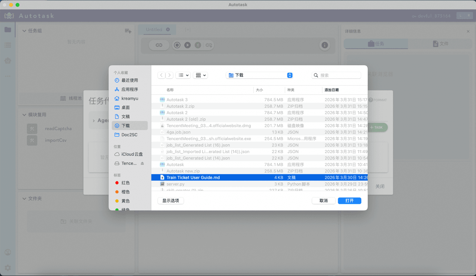Screen dimensions: 476x276
Task: Click the add task group icon
Action: pyautogui.click(x=128, y=31)
